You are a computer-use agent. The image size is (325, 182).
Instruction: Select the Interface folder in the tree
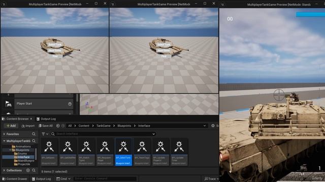[21, 157]
